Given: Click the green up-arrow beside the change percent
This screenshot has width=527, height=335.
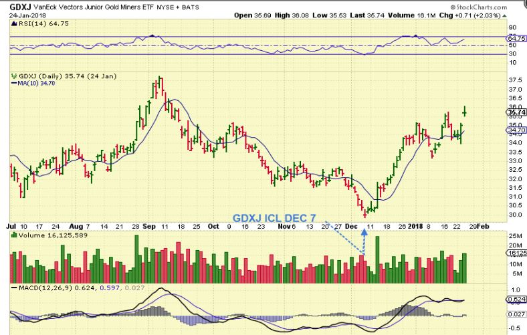Looking at the screenshot, I should pyautogui.click(x=504, y=16).
